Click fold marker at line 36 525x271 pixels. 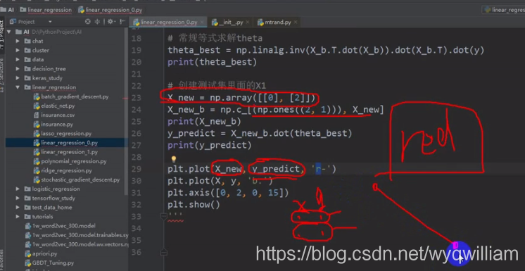click(163, 252)
